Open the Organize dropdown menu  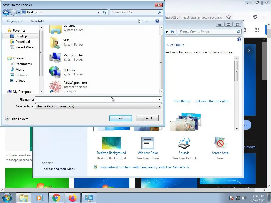pos(15,21)
